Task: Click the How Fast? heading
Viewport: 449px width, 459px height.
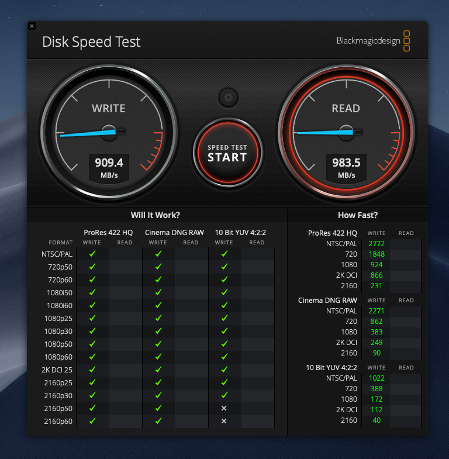Action: 358,215
